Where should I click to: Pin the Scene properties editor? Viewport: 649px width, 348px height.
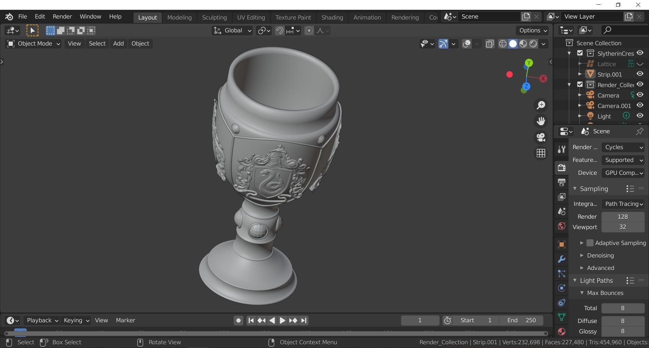(639, 131)
